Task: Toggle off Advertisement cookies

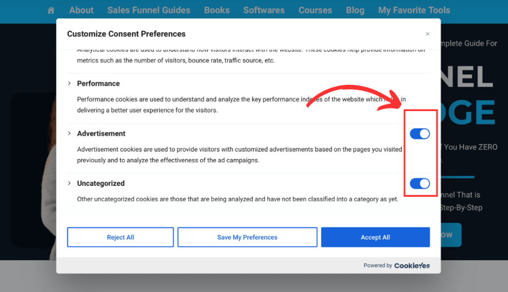Action: click(x=420, y=133)
